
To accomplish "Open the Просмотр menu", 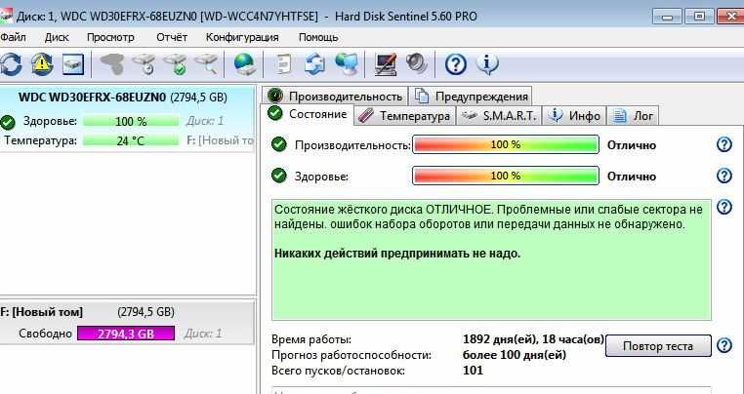I will click(x=110, y=37).
